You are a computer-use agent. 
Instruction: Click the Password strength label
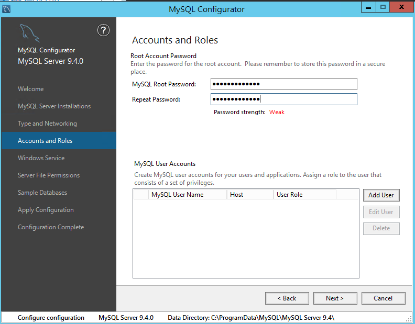[x=239, y=112]
